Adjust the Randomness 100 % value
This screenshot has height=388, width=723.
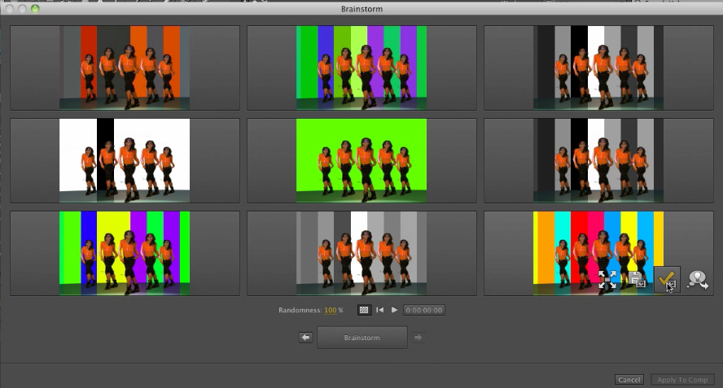click(330, 310)
